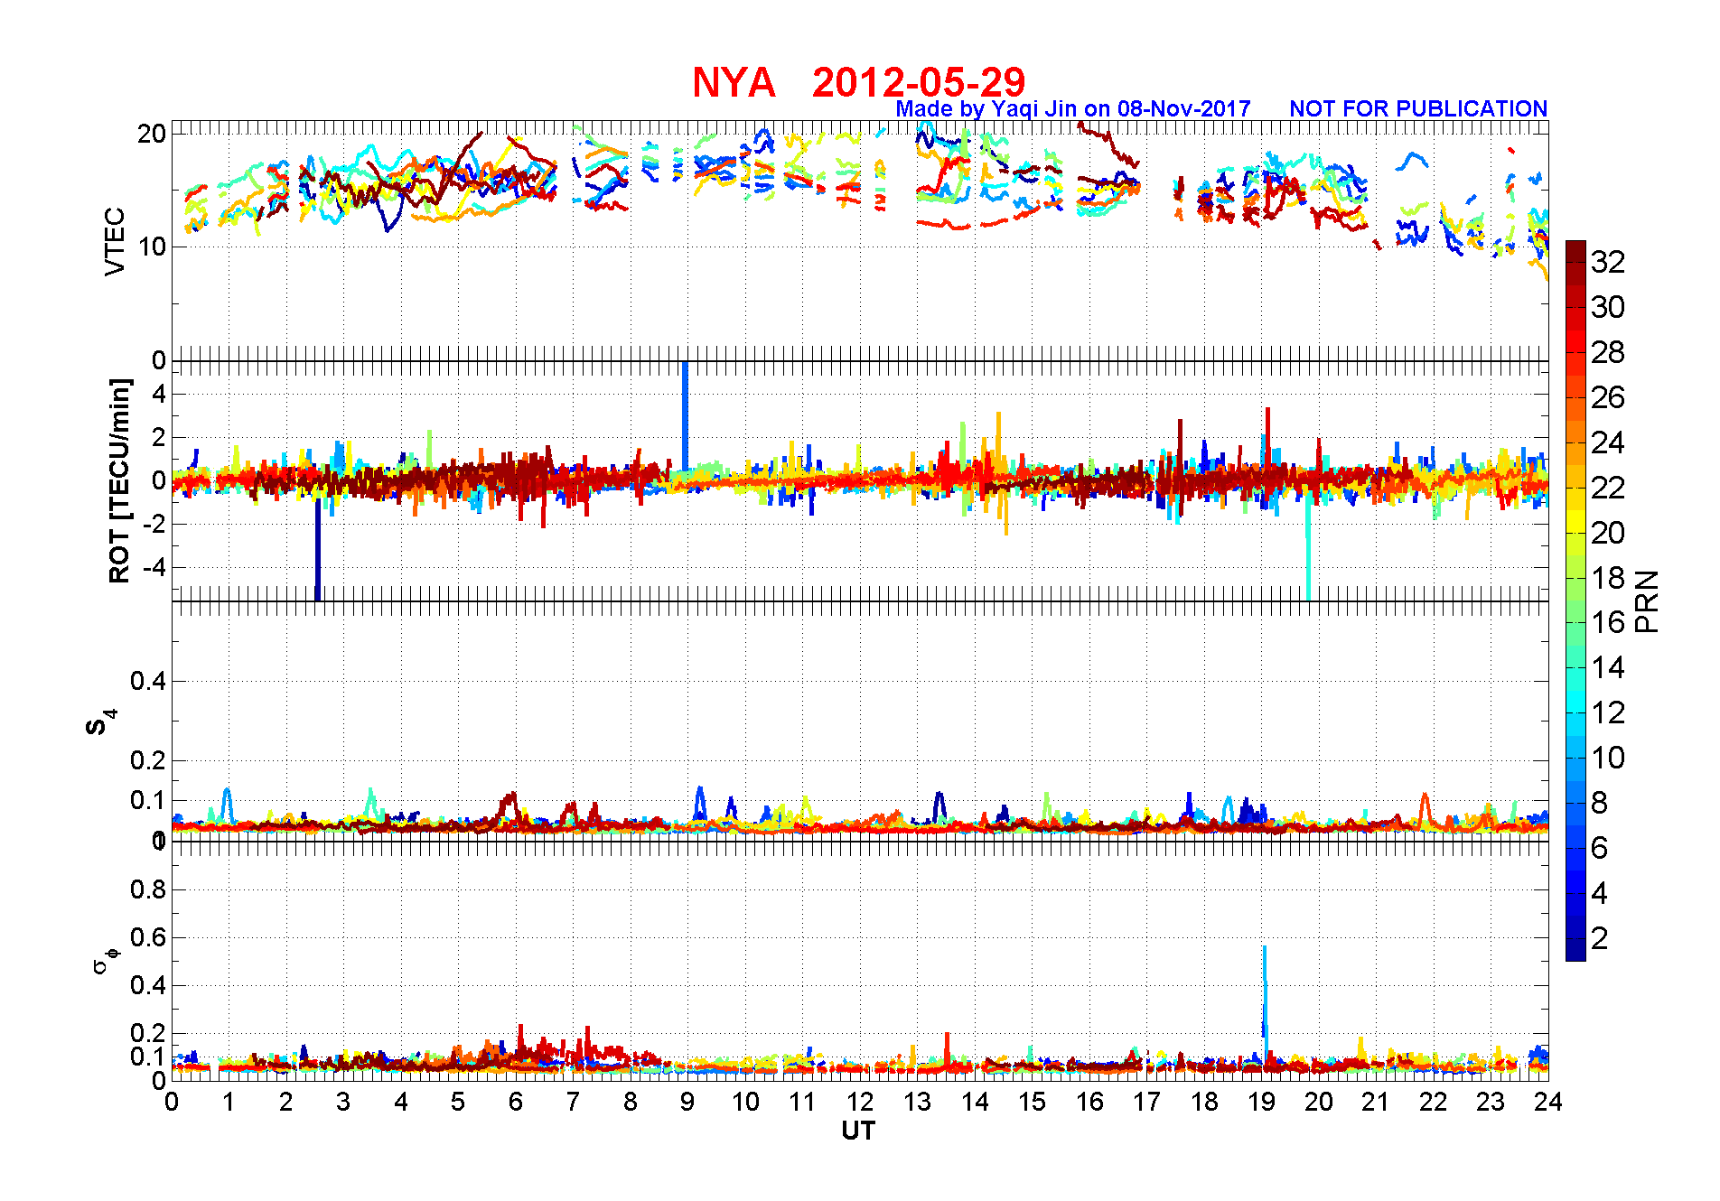Viewport: 1720px width, 1201px height.
Task: Click the dark blue downward ROT spike near 2.5 UT
Action: 317,549
